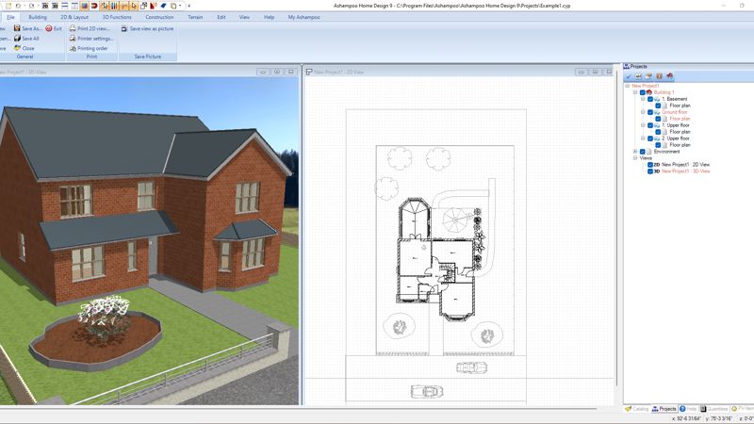Toggle the 2. Upper floor checkbox

(x=649, y=139)
